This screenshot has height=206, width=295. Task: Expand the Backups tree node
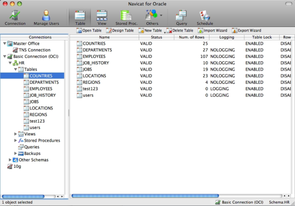[x=16, y=154]
